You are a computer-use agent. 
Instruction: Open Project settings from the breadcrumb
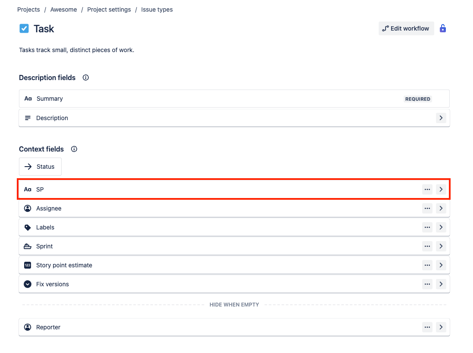pyautogui.click(x=109, y=9)
